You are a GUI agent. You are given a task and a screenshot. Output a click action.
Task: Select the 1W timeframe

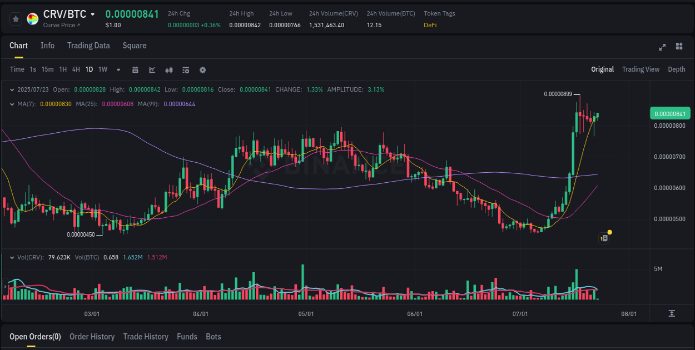coord(102,70)
